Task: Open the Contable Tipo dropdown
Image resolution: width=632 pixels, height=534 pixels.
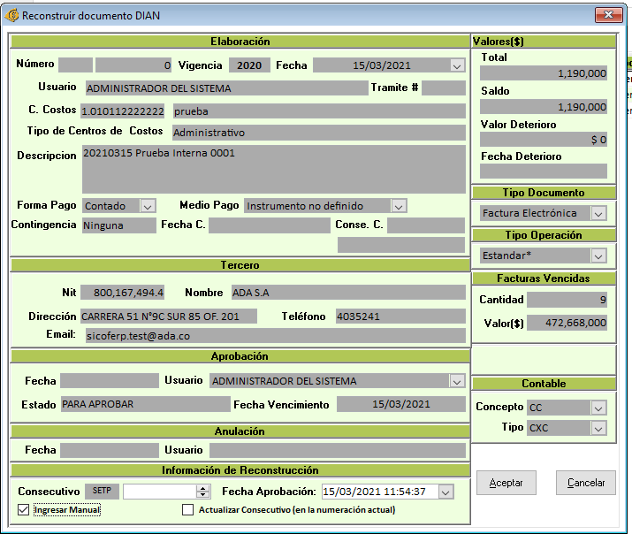Action: point(598,429)
